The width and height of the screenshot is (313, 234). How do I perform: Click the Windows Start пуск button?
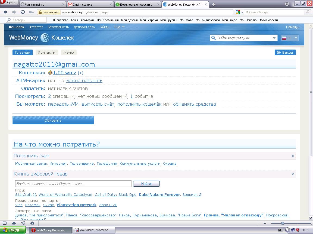[x=13, y=230]
